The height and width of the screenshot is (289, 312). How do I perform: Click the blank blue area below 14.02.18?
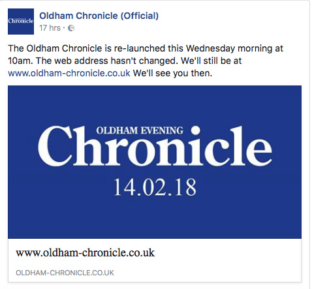tap(155, 217)
